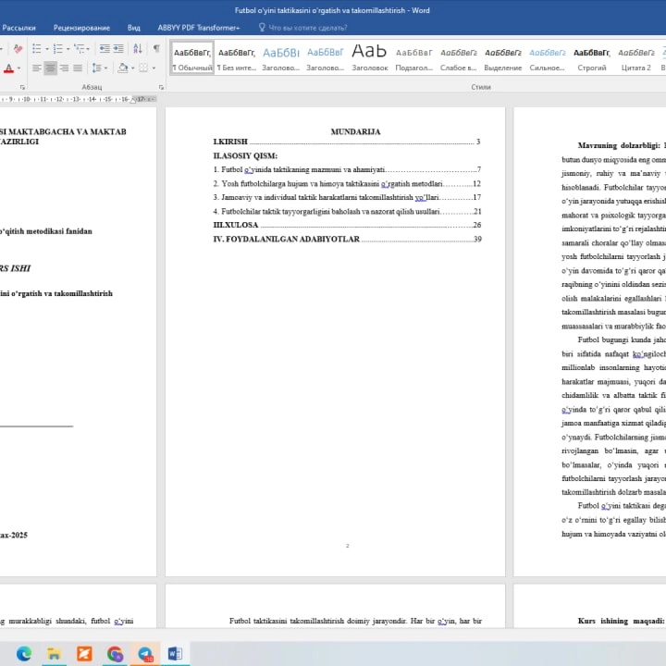This screenshot has width=666, height=666.
Task: Click the III.XULOSA contents line
Action: tap(347, 225)
